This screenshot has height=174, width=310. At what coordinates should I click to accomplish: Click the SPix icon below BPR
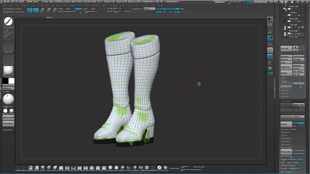pos(270,25)
